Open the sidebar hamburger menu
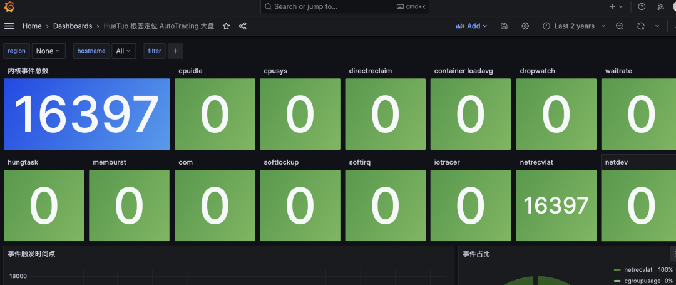Screen dimensions: 676x285 (x=9, y=26)
